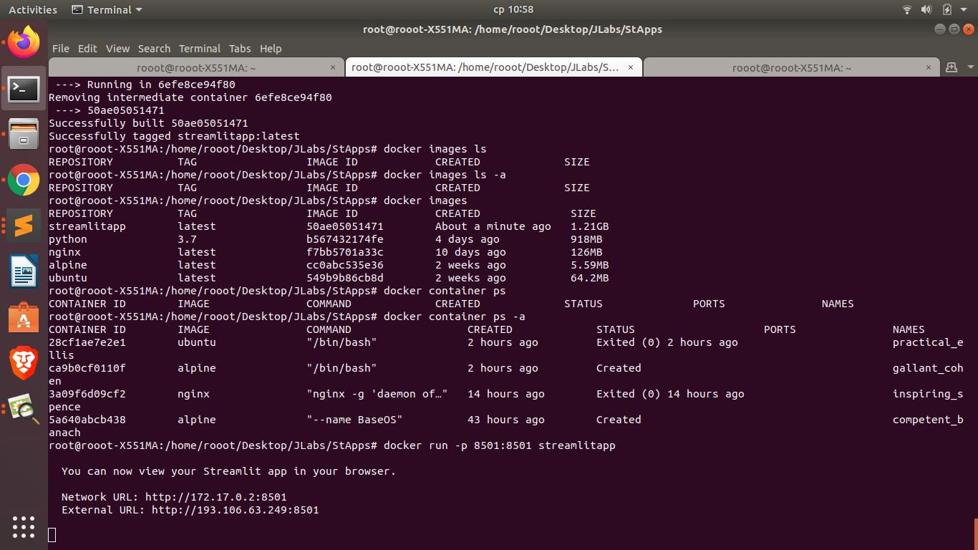Click the Show Applications grid icon

[24, 527]
